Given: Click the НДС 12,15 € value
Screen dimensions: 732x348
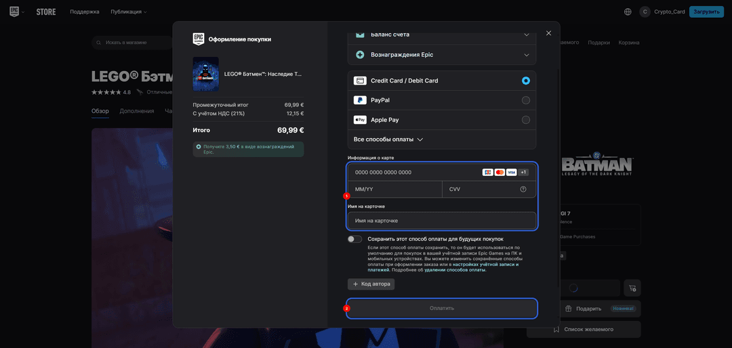Looking at the screenshot, I should pos(295,113).
